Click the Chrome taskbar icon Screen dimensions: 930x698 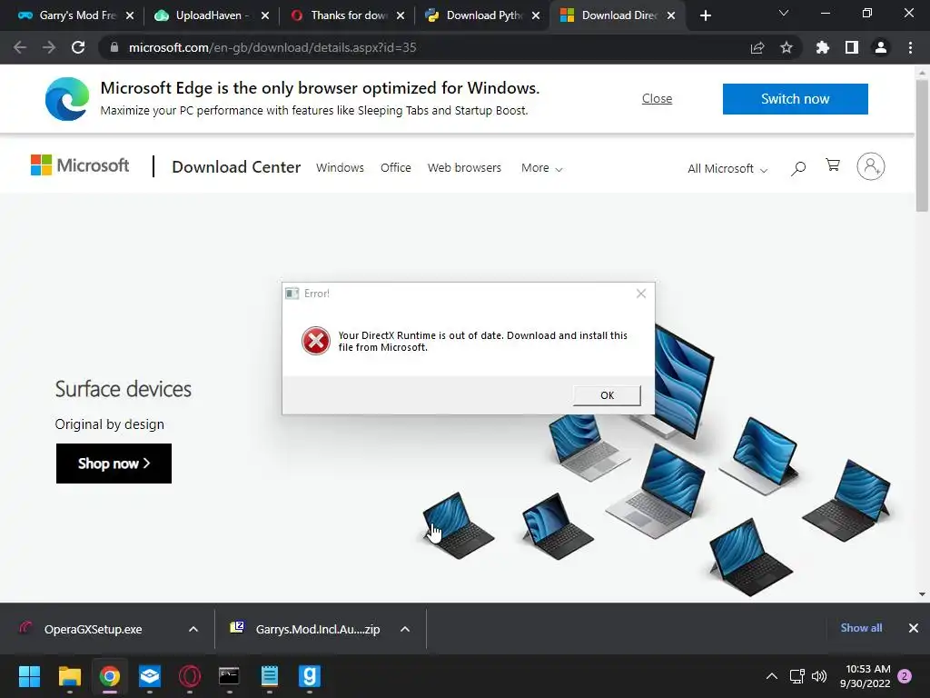(x=110, y=676)
